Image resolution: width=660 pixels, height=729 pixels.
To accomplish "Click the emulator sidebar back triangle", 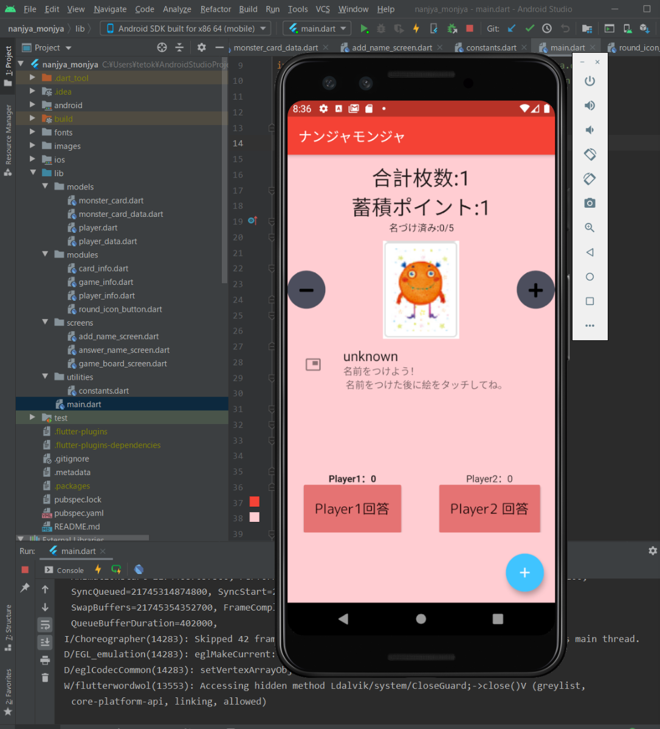I will pyautogui.click(x=590, y=252).
